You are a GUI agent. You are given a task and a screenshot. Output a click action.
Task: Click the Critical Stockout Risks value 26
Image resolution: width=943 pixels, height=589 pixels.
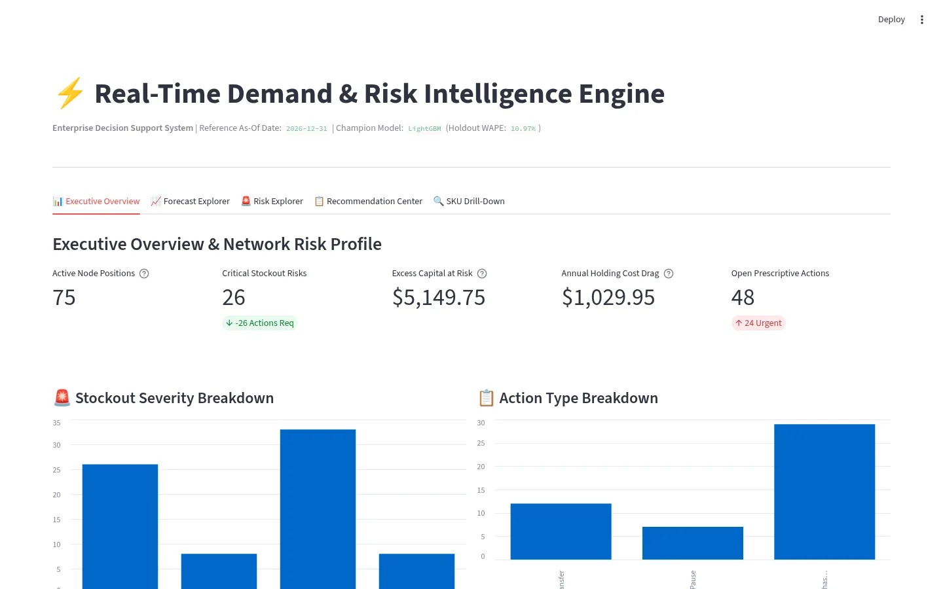234,298
